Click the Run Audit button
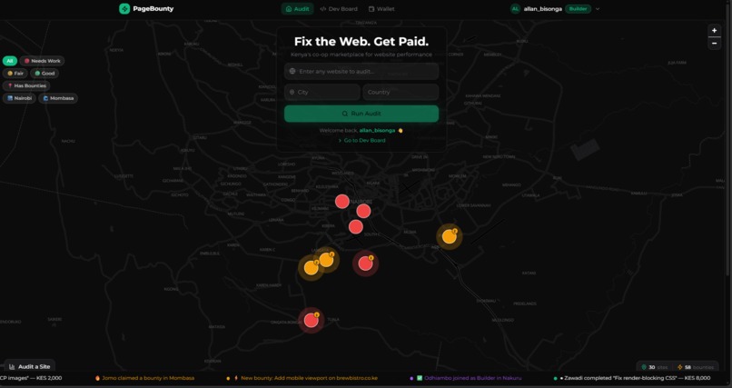This screenshot has width=732, height=388. coord(361,114)
